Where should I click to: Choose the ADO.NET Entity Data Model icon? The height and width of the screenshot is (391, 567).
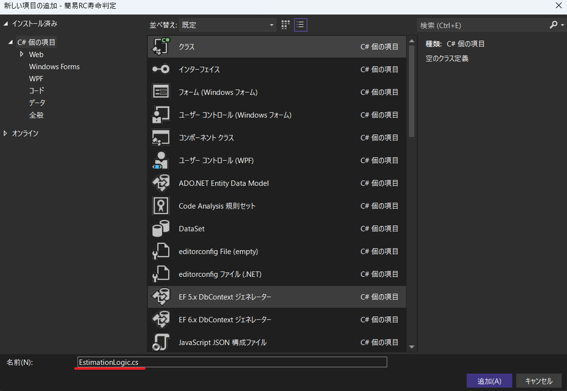[161, 183]
